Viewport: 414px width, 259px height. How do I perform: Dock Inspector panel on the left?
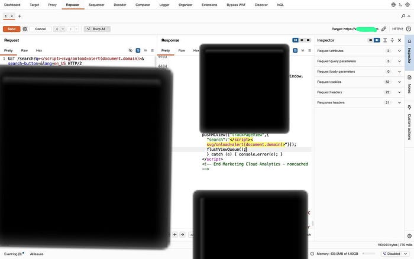pos(370,40)
